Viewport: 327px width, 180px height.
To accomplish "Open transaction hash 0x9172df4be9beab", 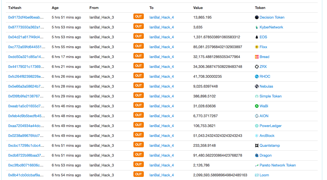I will (26, 17).
